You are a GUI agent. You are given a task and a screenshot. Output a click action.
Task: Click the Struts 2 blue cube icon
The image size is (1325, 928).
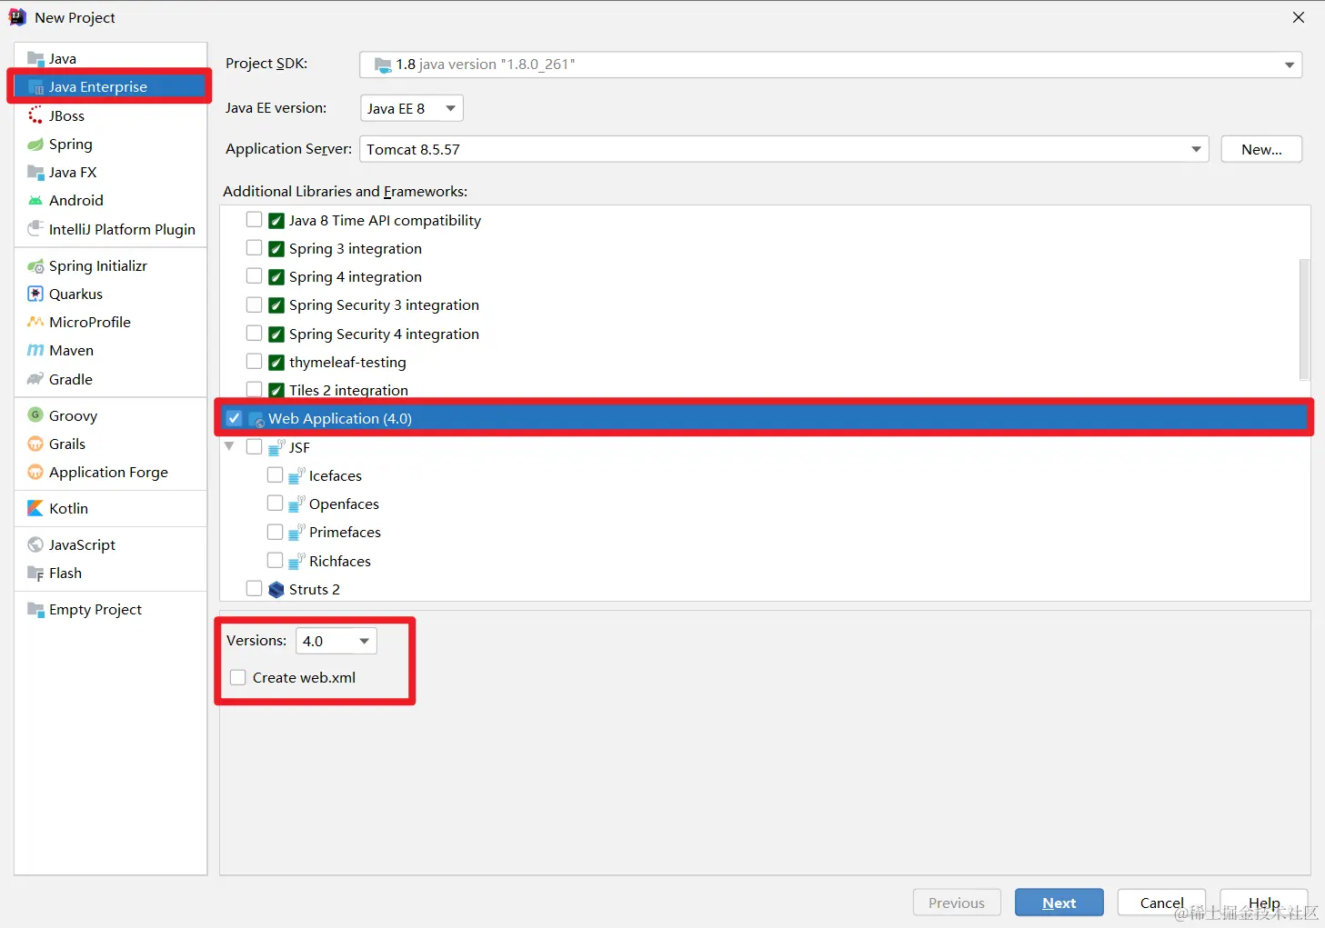[276, 590]
